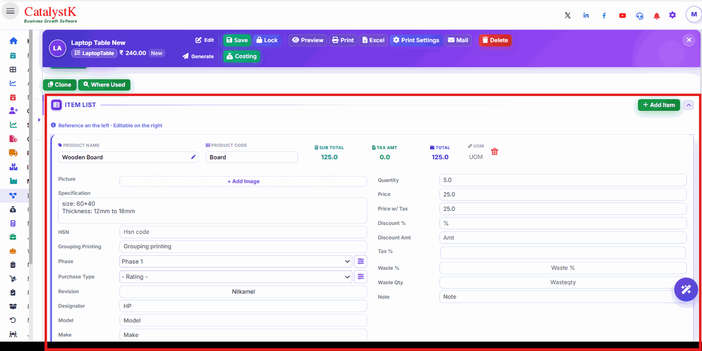Click the pencil icon in Product Name field

tap(193, 157)
